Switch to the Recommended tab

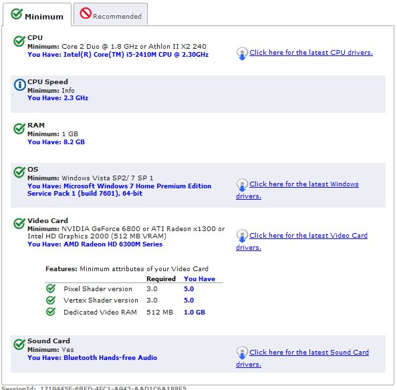(110, 14)
